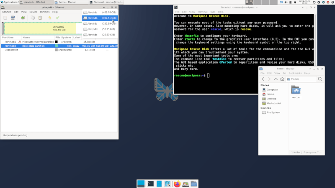Go to home folder using Thunar's home icon
335x188 pixels.
282,79
